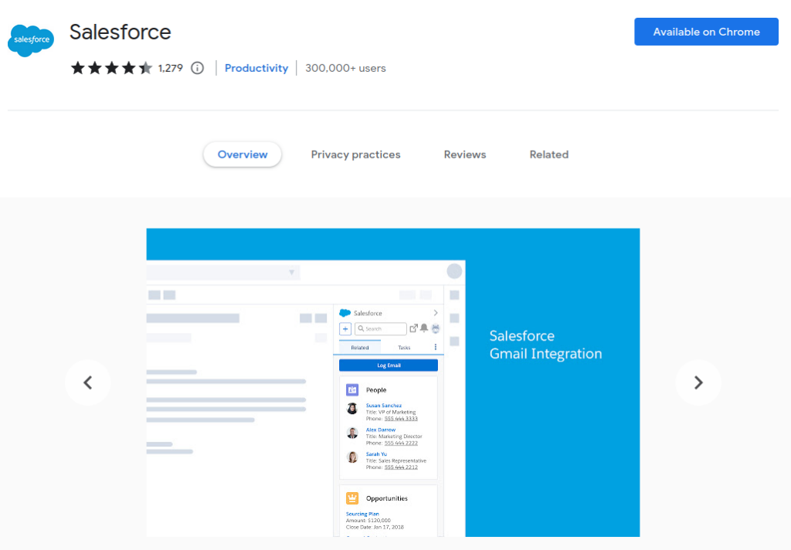Open the Reviews tab
Screen dimensions: 791x550
(x=464, y=154)
